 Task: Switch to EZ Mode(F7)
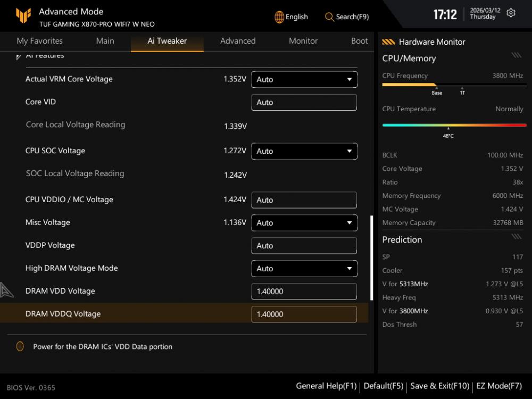(x=499, y=386)
